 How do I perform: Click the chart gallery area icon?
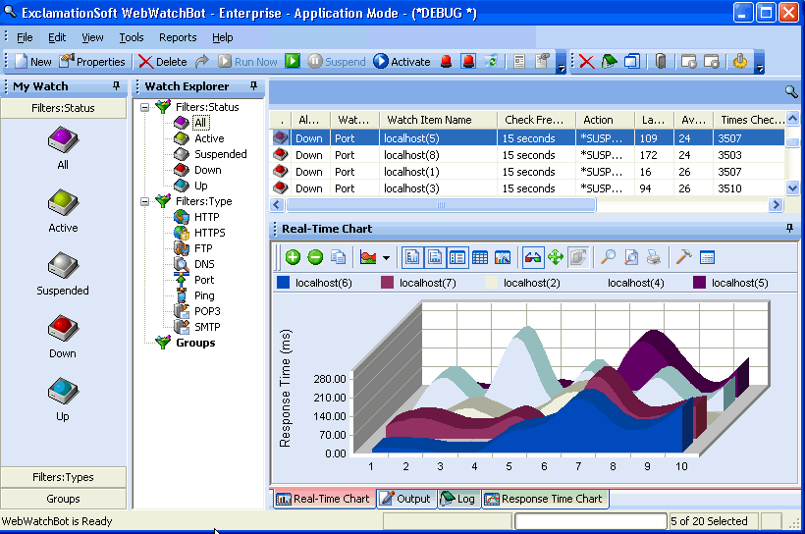click(368, 257)
